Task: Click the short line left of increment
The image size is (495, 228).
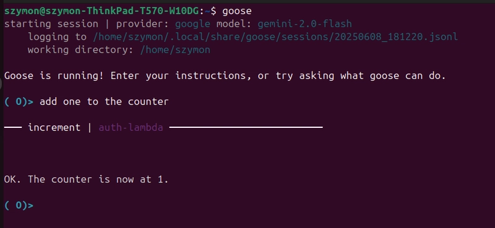Action: [x=13, y=127]
